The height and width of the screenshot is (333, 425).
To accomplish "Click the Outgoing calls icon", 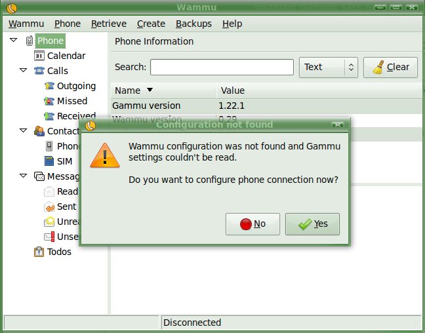I will 49,86.
